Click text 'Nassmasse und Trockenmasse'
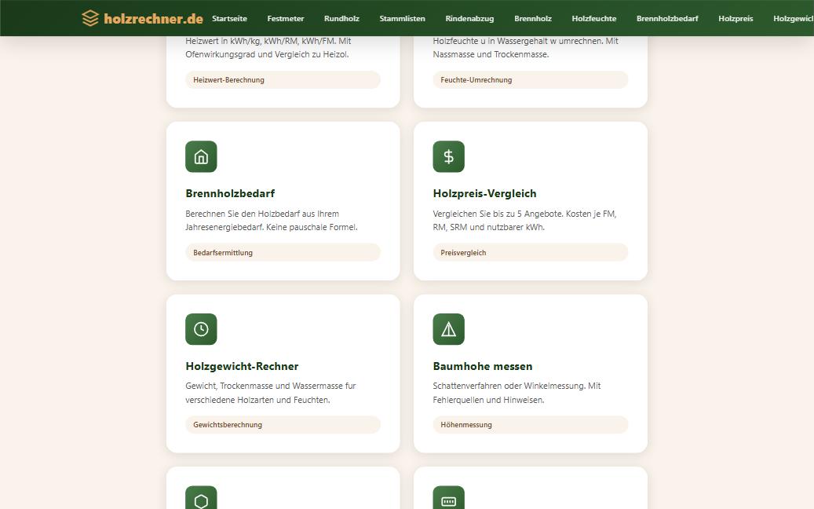This screenshot has height=509, width=814. (x=490, y=54)
